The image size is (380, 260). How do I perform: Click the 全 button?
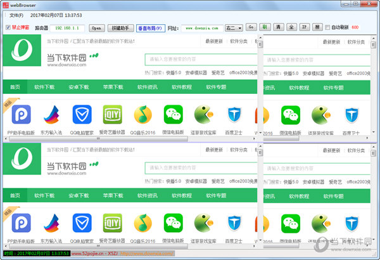(x=291, y=27)
